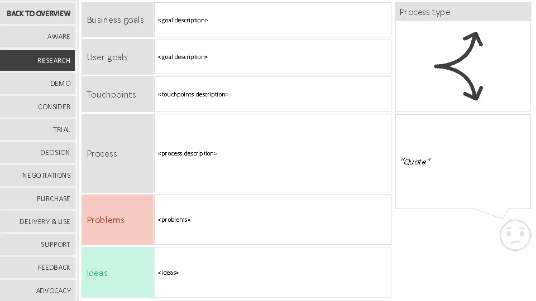Screen dimensions: 536x301
Task: Go to the PURCHASE stage
Action: click(39, 199)
